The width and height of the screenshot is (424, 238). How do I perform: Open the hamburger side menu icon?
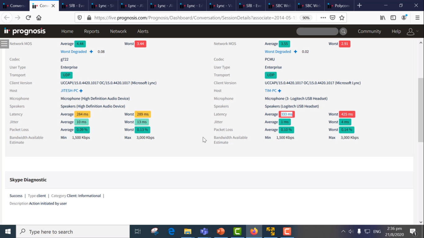(4, 44)
